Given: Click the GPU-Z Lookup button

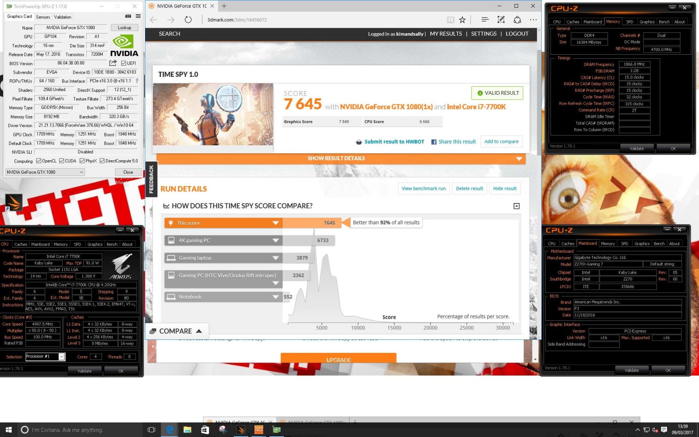Looking at the screenshot, I should tap(125, 28).
